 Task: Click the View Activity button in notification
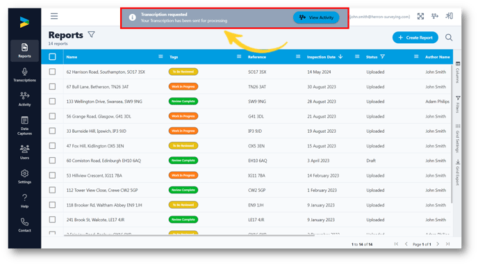pyautogui.click(x=316, y=17)
